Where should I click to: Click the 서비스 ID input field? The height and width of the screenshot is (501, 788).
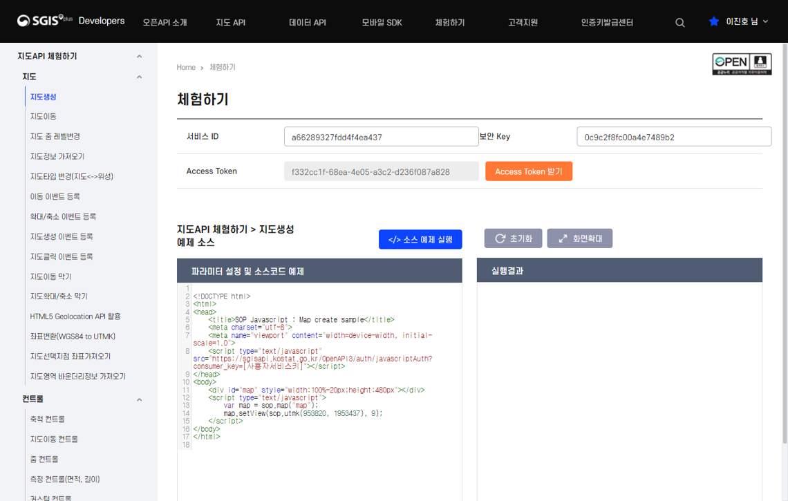coord(381,137)
